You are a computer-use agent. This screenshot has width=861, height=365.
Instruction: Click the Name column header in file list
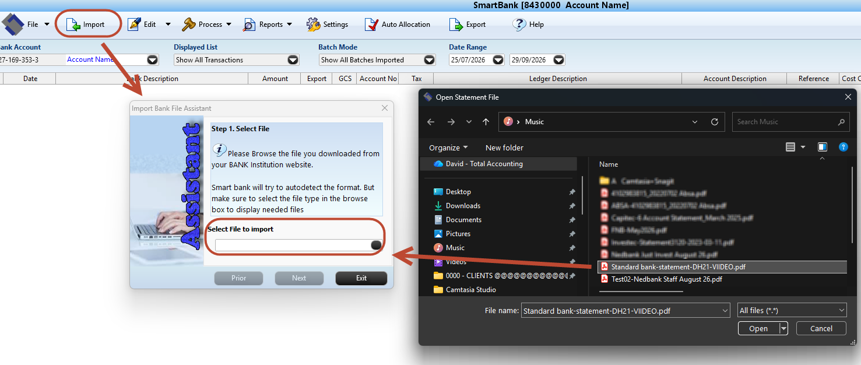(x=609, y=164)
